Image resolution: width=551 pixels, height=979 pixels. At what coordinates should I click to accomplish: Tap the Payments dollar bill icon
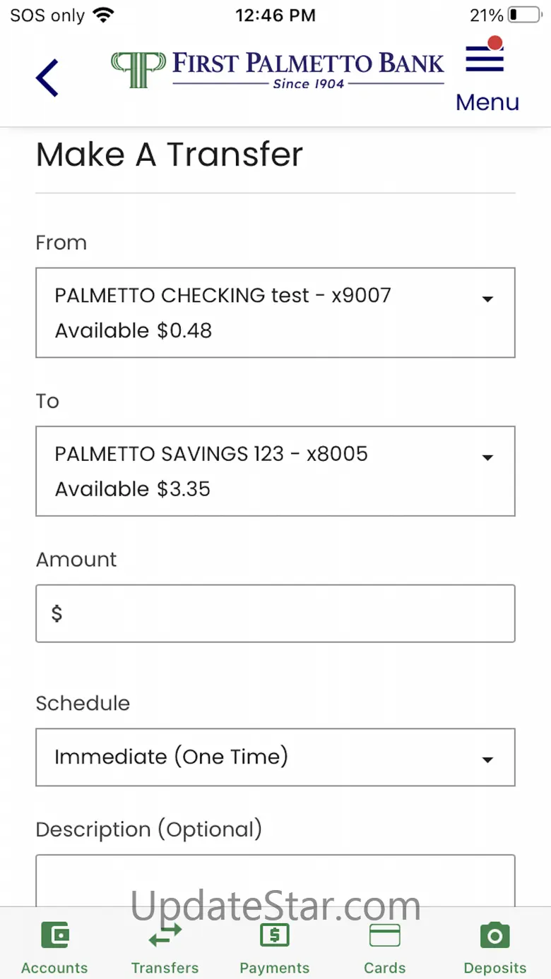pyautogui.click(x=275, y=936)
